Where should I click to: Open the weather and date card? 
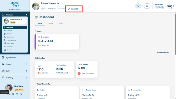point(54,69)
